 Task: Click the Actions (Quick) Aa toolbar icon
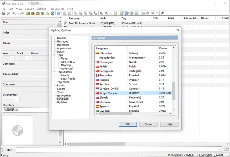point(106,13)
